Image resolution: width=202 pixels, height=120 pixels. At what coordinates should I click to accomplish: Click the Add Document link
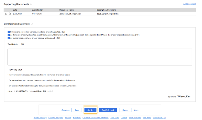pos(189,4)
